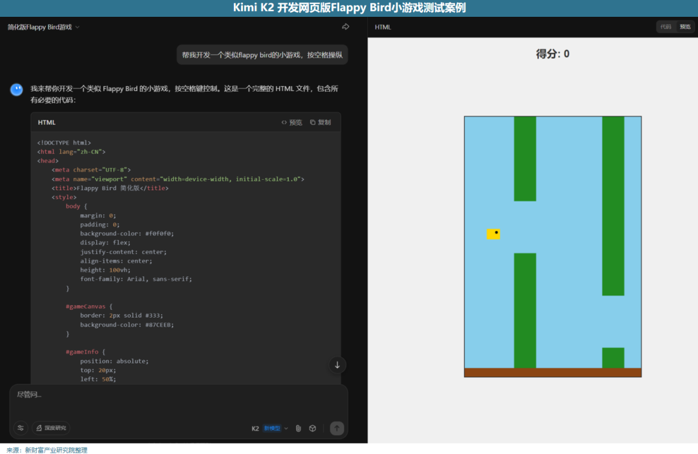Click the 新模型 badge next to K2
The width and height of the screenshot is (698, 454).
272,428
